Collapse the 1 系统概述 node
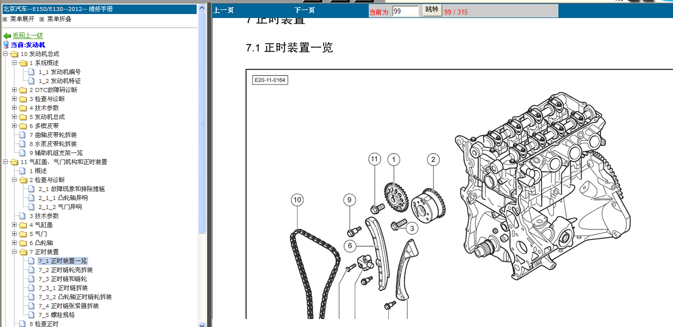The width and height of the screenshot is (673, 327). 15,63
